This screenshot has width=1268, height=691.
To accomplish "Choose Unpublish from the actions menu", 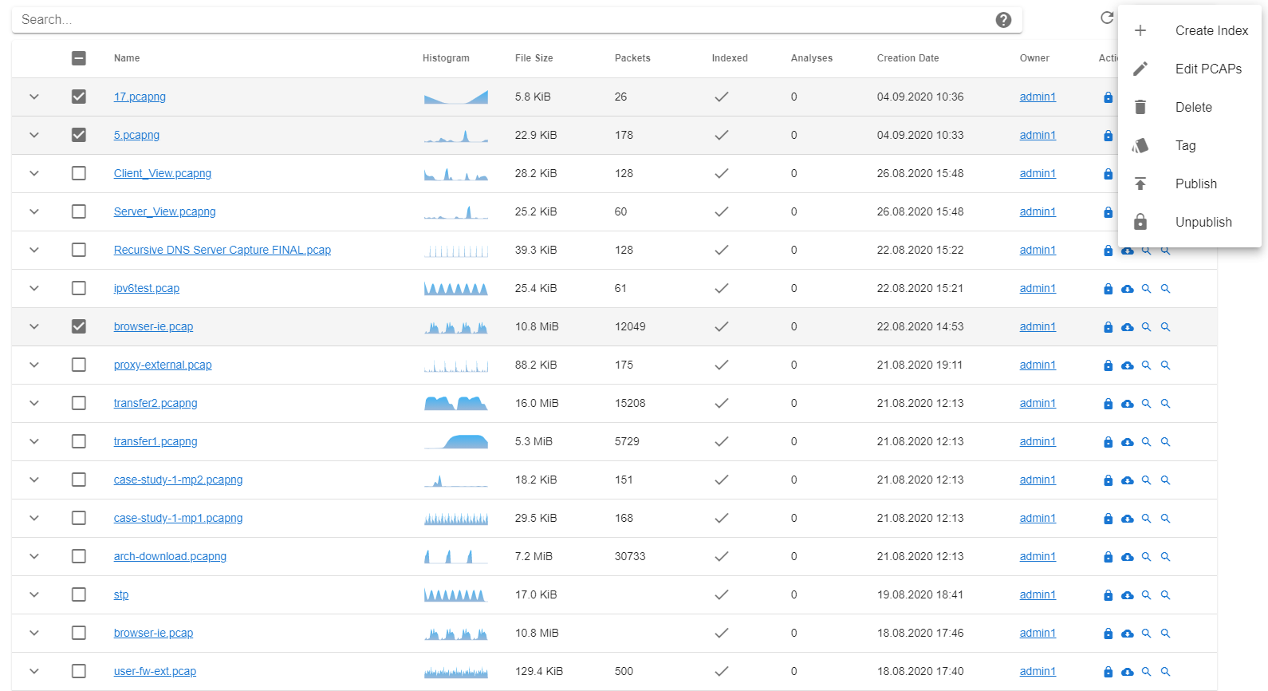I will coord(1190,222).
